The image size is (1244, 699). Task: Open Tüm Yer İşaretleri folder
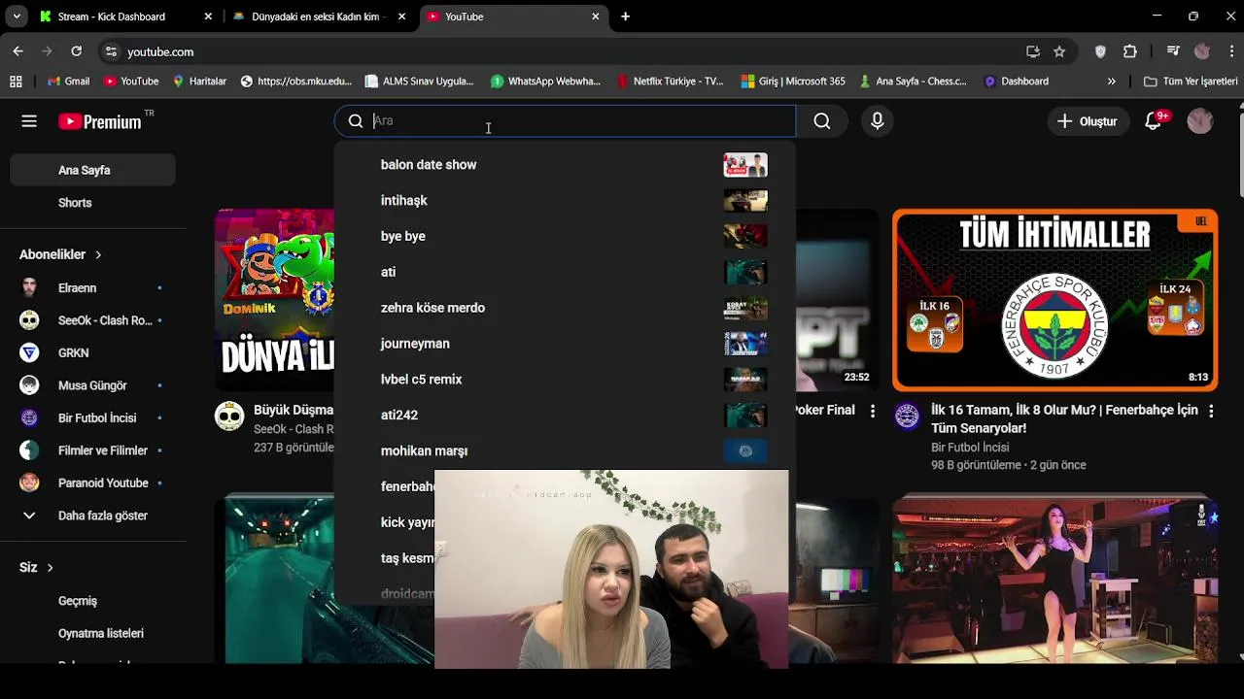tap(1192, 82)
